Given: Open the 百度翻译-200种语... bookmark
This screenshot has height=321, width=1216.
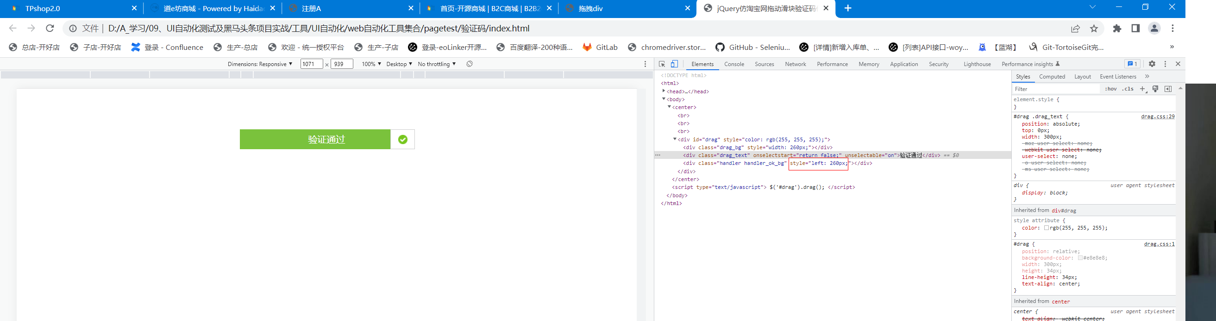Looking at the screenshot, I should point(534,47).
